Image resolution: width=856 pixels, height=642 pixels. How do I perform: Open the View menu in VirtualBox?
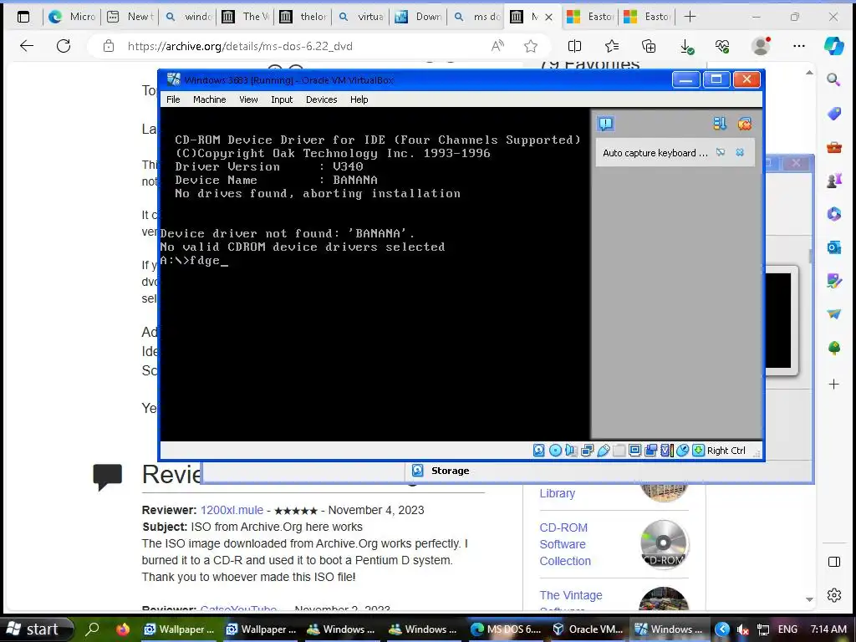(248, 99)
